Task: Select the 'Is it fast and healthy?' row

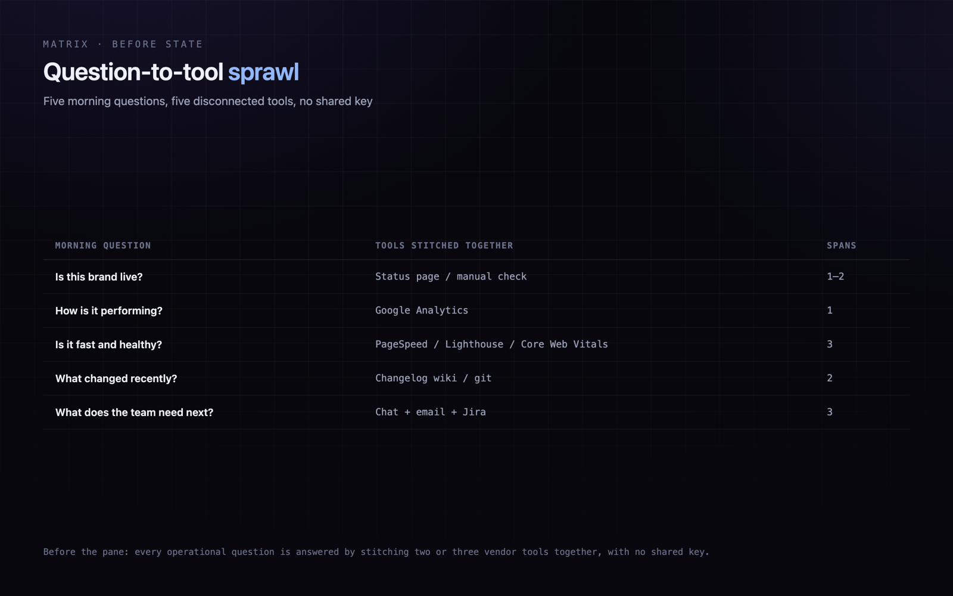Action: pyautogui.click(x=476, y=344)
